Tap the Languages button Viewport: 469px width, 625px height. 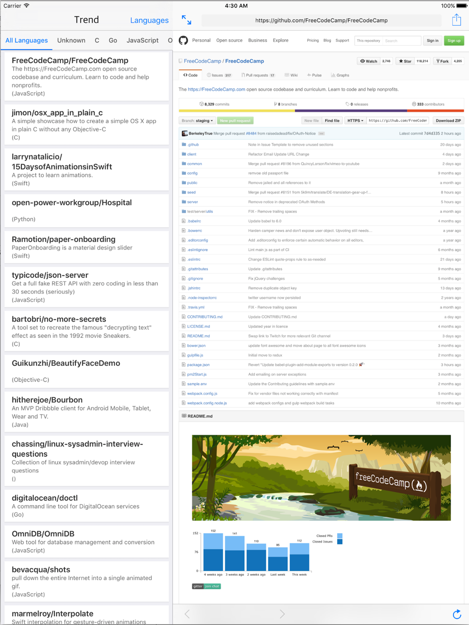coord(149,20)
